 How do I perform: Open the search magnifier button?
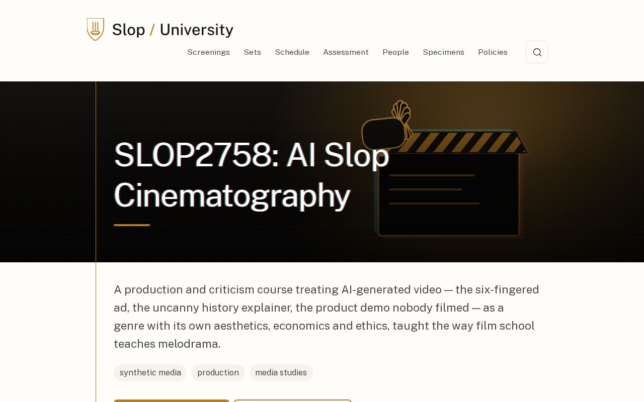pyautogui.click(x=537, y=52)
